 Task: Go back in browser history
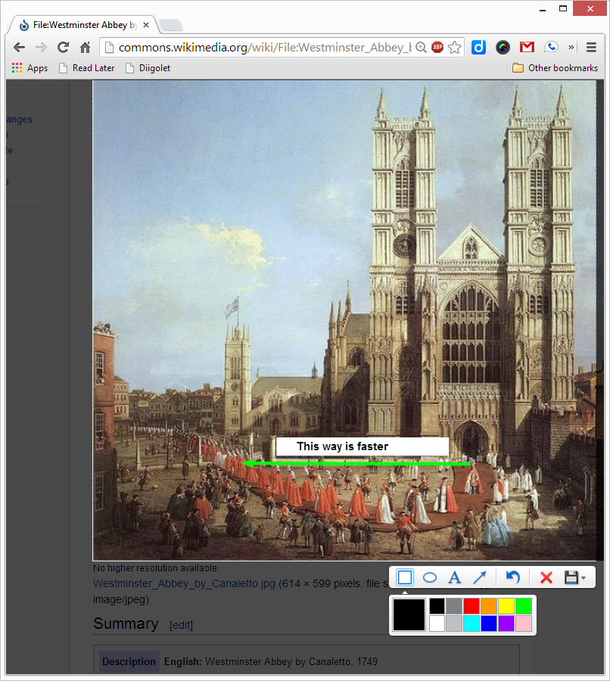(19, 47)
